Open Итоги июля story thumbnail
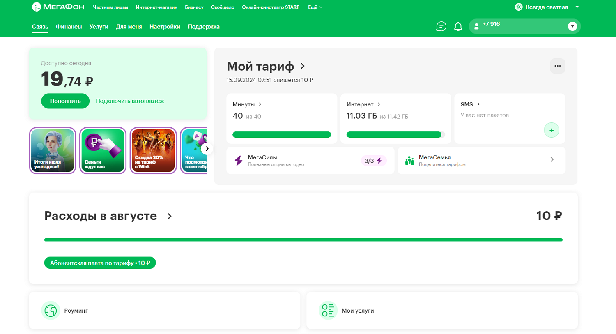The image size is (616, 334). pos(53,150)
